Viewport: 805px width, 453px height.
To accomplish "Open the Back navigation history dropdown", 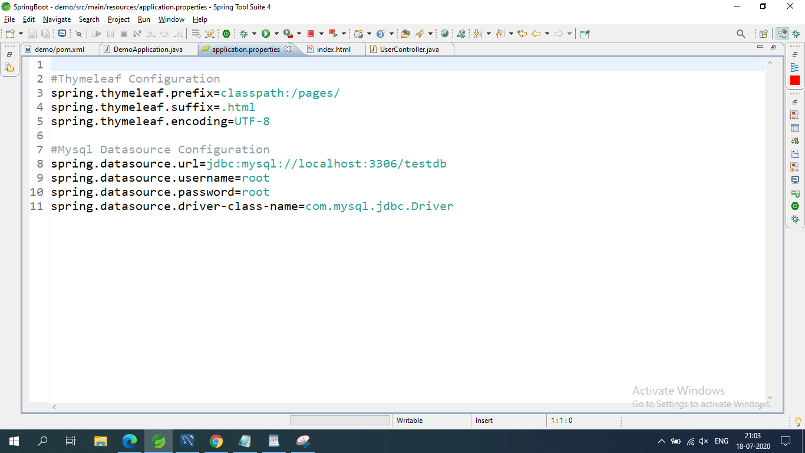I will pos(547,34).
